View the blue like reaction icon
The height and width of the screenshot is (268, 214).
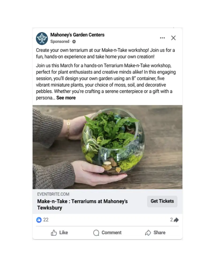click(x=39, y=220)
